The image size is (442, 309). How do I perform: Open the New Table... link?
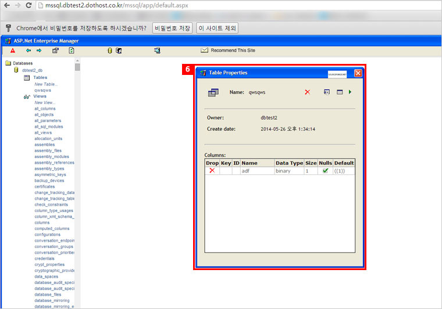pos(46,84)
